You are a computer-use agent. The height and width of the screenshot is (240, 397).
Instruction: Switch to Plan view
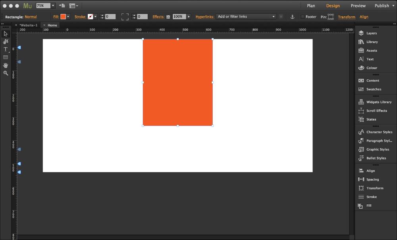[311, 6]
